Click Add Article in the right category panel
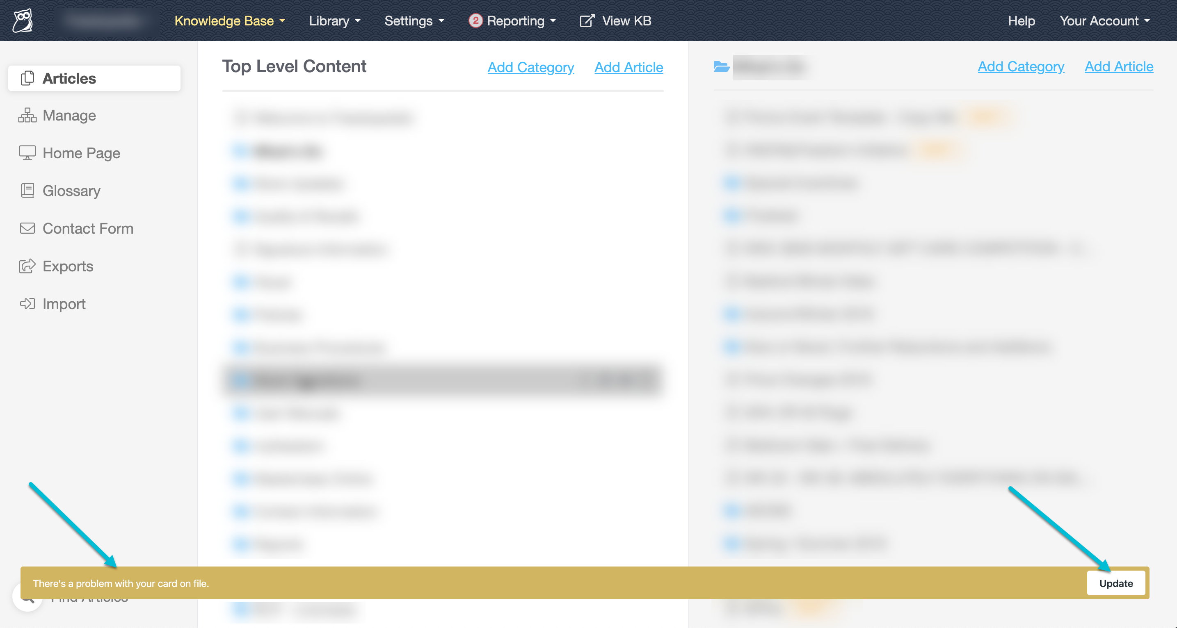The width and height of the screenshot is (1177, 628). [1118, 67]
